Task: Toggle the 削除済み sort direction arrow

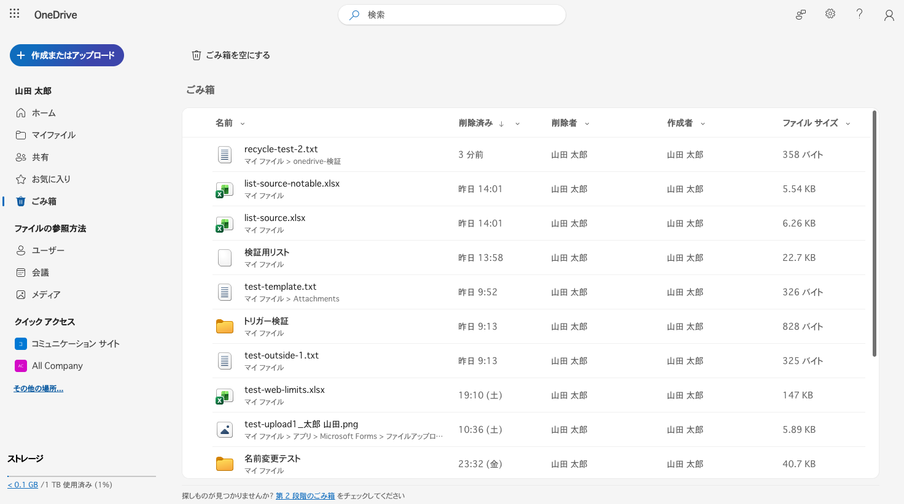Action: pyautogui.click(x=501, y=123)
